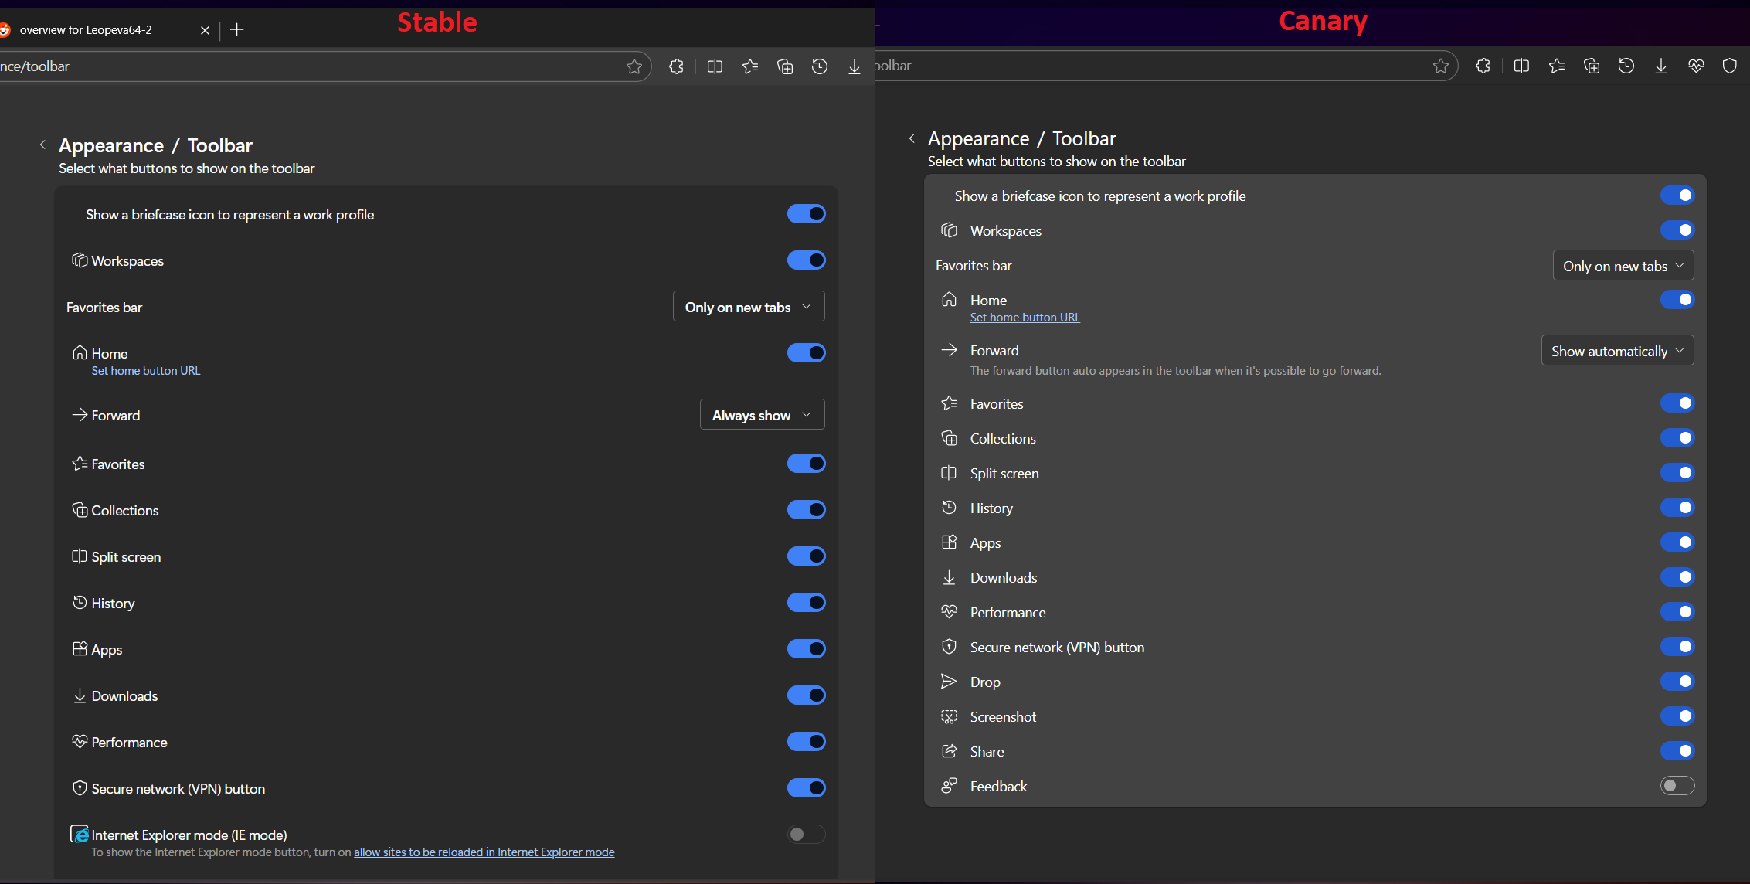The width and height of the screenshot is (1750, 884).
Task: Click Split screen icon in Stable toolbar
Action: pyautogui.click(x=715, y=66)
